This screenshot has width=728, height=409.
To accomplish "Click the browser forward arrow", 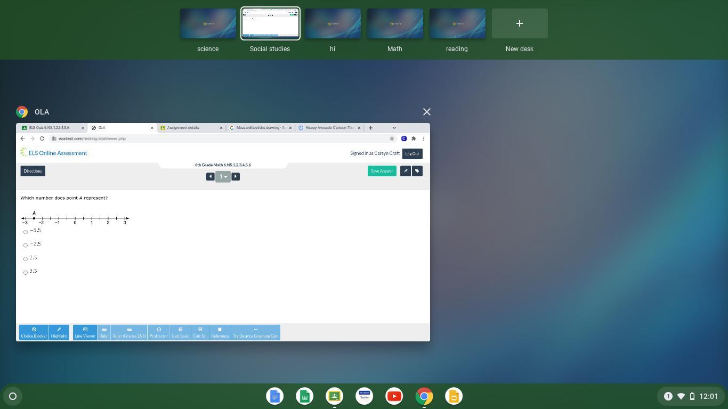I will [32, 138].
